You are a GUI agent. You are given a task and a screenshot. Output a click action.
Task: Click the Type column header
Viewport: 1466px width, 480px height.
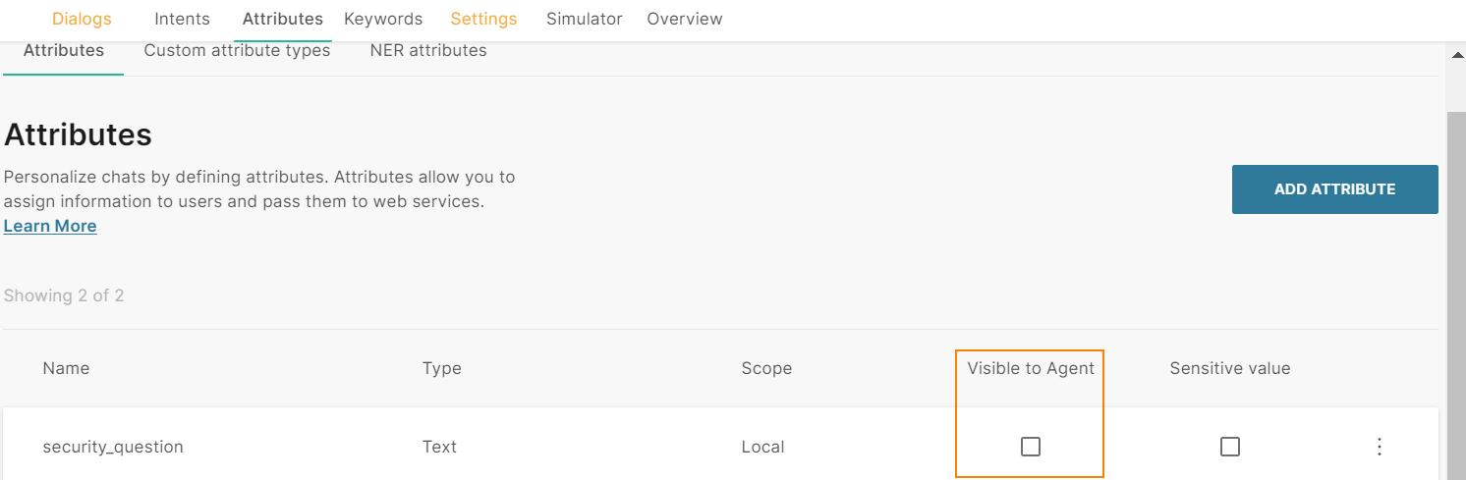[x=441, y=368]
